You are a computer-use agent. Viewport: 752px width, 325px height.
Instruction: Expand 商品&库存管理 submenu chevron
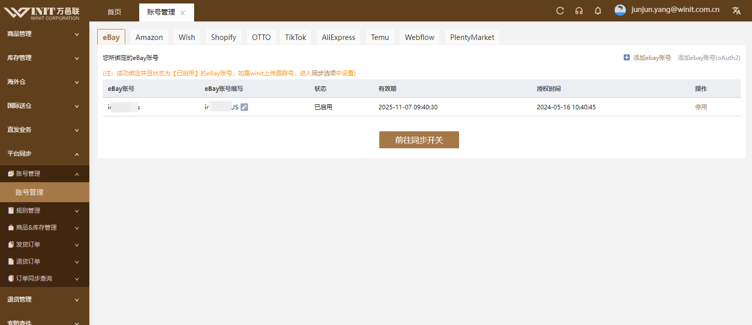click(x=77, y=228)
